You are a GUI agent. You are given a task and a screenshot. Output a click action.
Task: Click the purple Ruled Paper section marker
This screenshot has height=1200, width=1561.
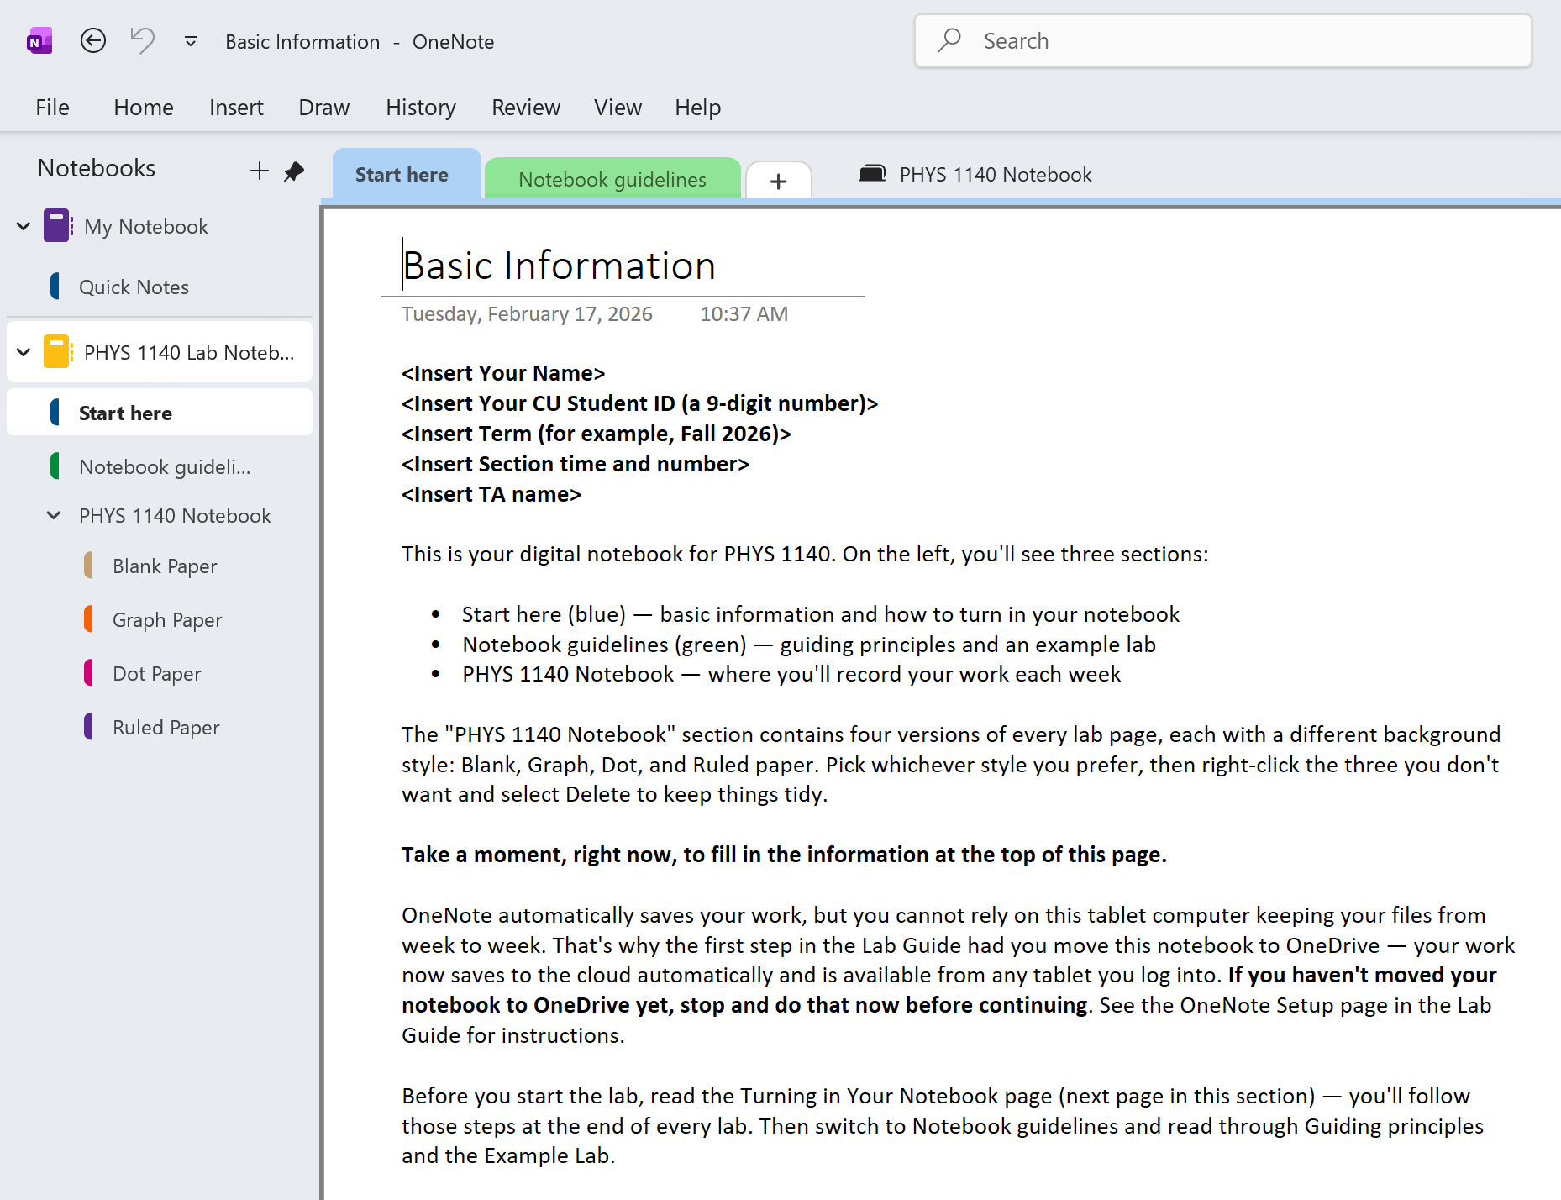(88, 727)
